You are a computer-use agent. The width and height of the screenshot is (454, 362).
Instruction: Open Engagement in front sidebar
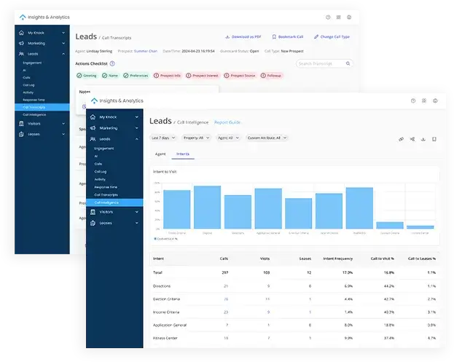[104, 149]
